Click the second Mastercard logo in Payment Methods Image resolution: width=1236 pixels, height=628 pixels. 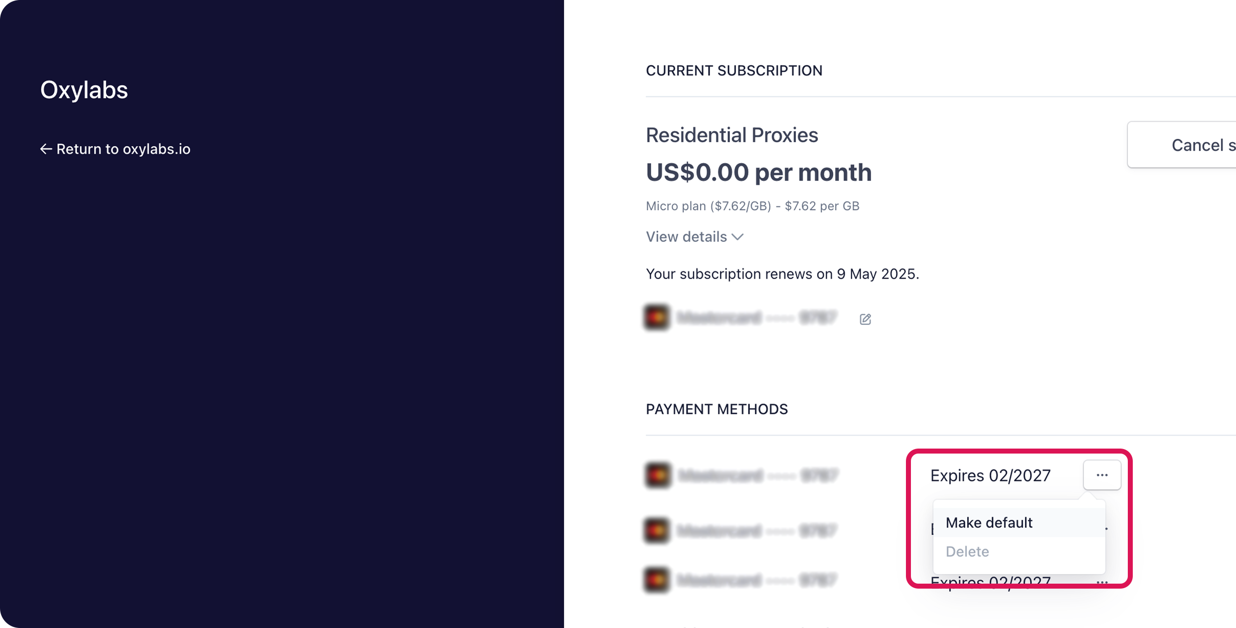(x=657, y=530)
